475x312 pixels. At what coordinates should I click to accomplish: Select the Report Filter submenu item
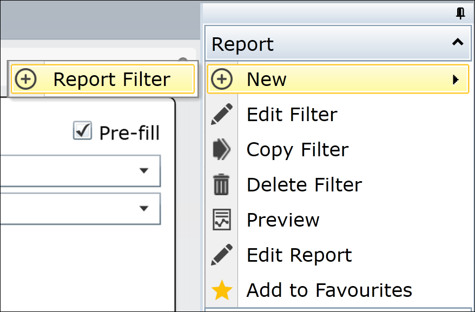[103, 79]
